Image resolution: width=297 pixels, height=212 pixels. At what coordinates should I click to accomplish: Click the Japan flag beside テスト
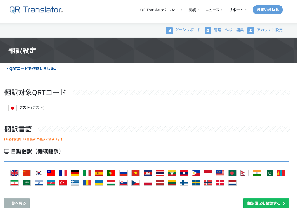tap(12, 108)
